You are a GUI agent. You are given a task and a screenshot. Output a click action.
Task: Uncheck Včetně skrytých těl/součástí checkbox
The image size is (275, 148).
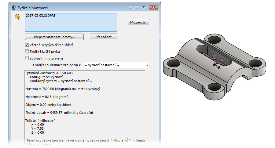(x=27, y=45)
